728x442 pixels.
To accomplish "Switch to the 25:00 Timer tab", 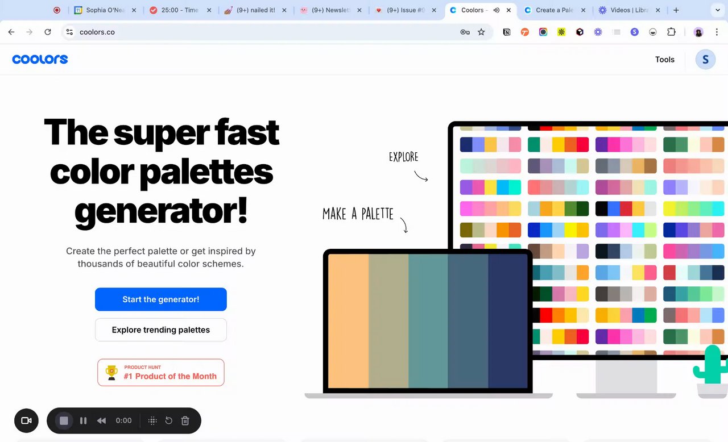I will pyautogui.click(x=181, y=10).
